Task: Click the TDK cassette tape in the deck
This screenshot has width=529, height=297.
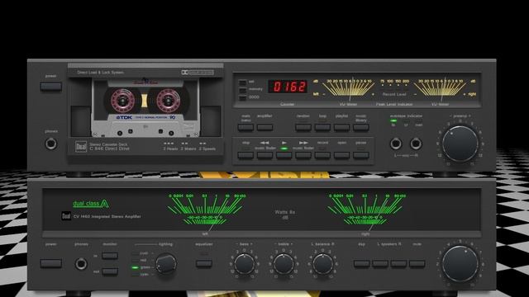Action: tap(145, 108)
